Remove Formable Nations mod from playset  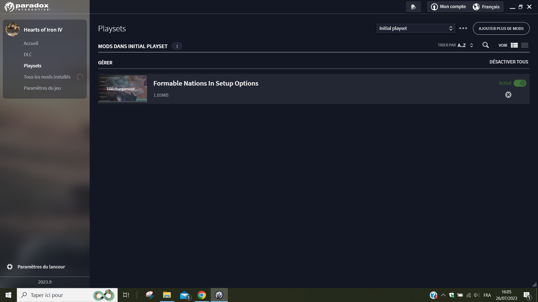(x=508, y=95)
